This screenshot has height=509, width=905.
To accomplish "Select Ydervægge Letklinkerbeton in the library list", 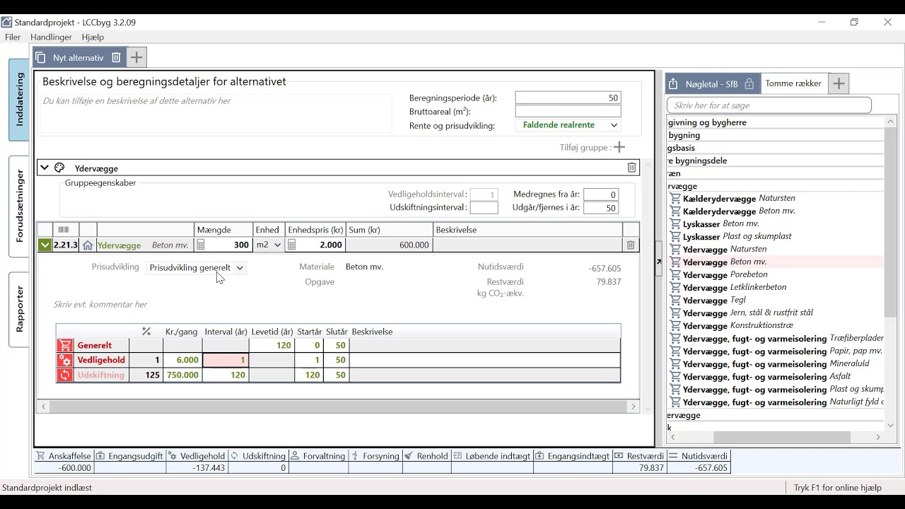I will pos(735,288).
